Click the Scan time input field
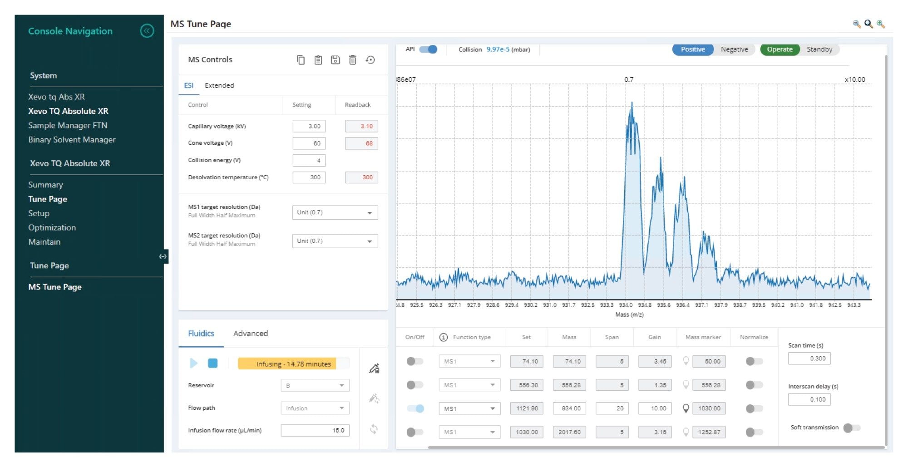Image resolution: width=908 pixels, height=467 pixels. point(809,359)
